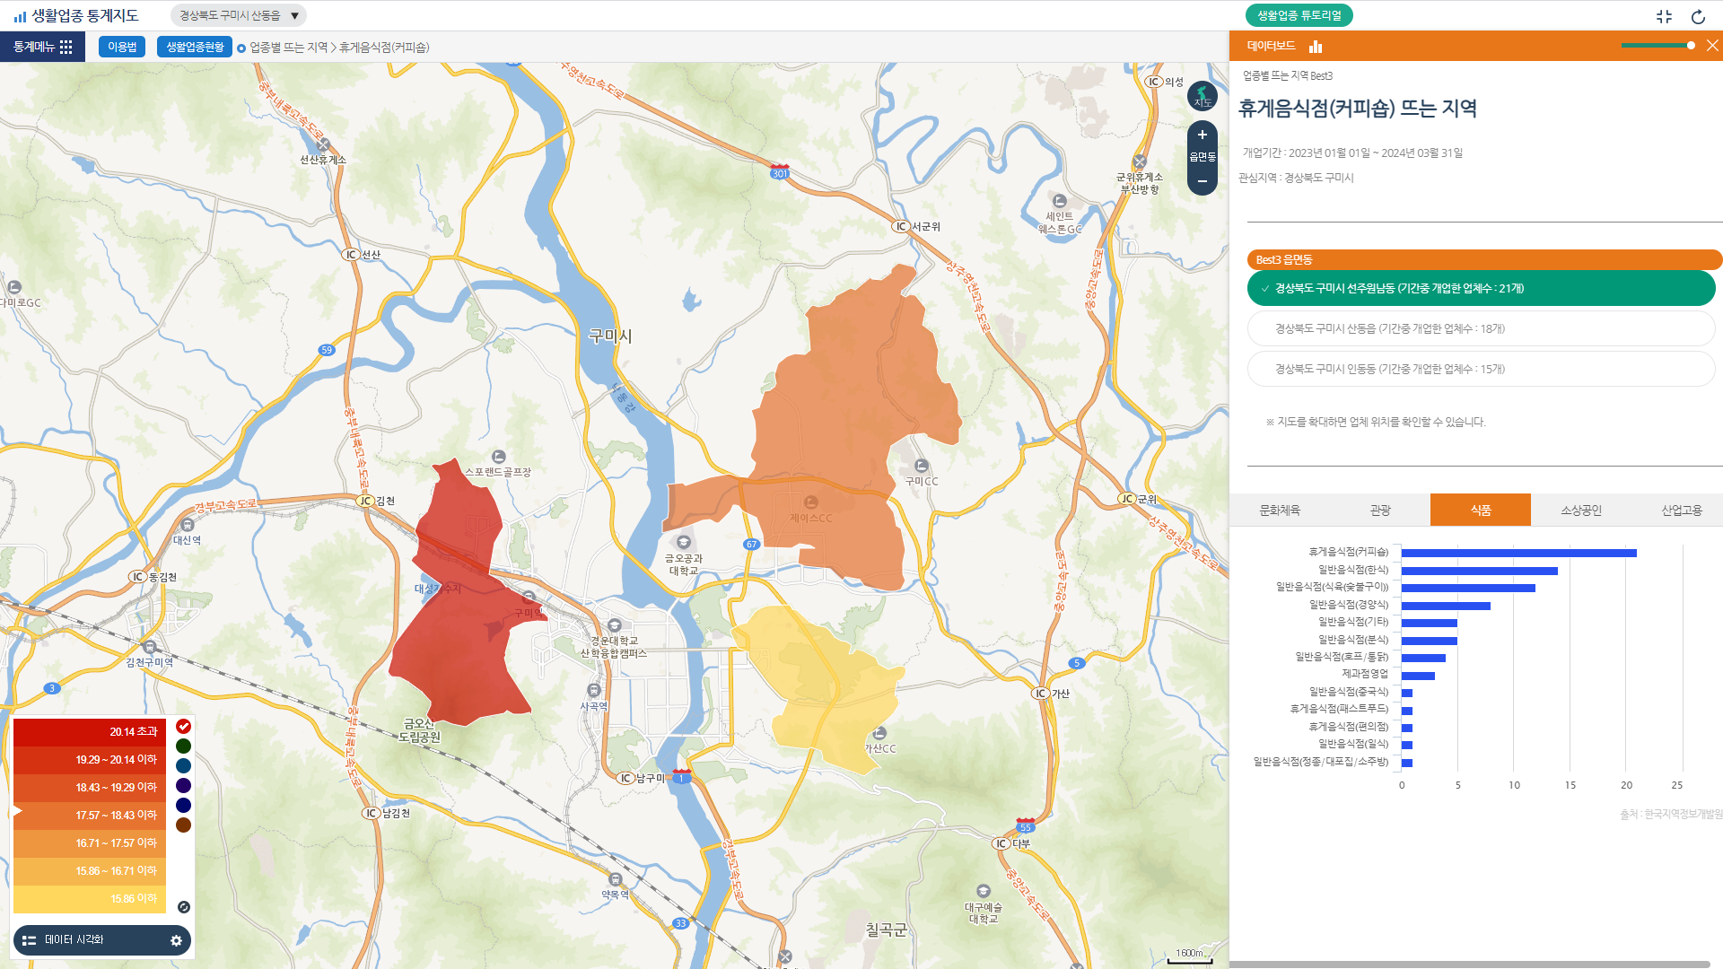The image size is (1723, 969).
Task: Click the 15.86 ~ 16.71 이하 legend band
Action: 90,871
